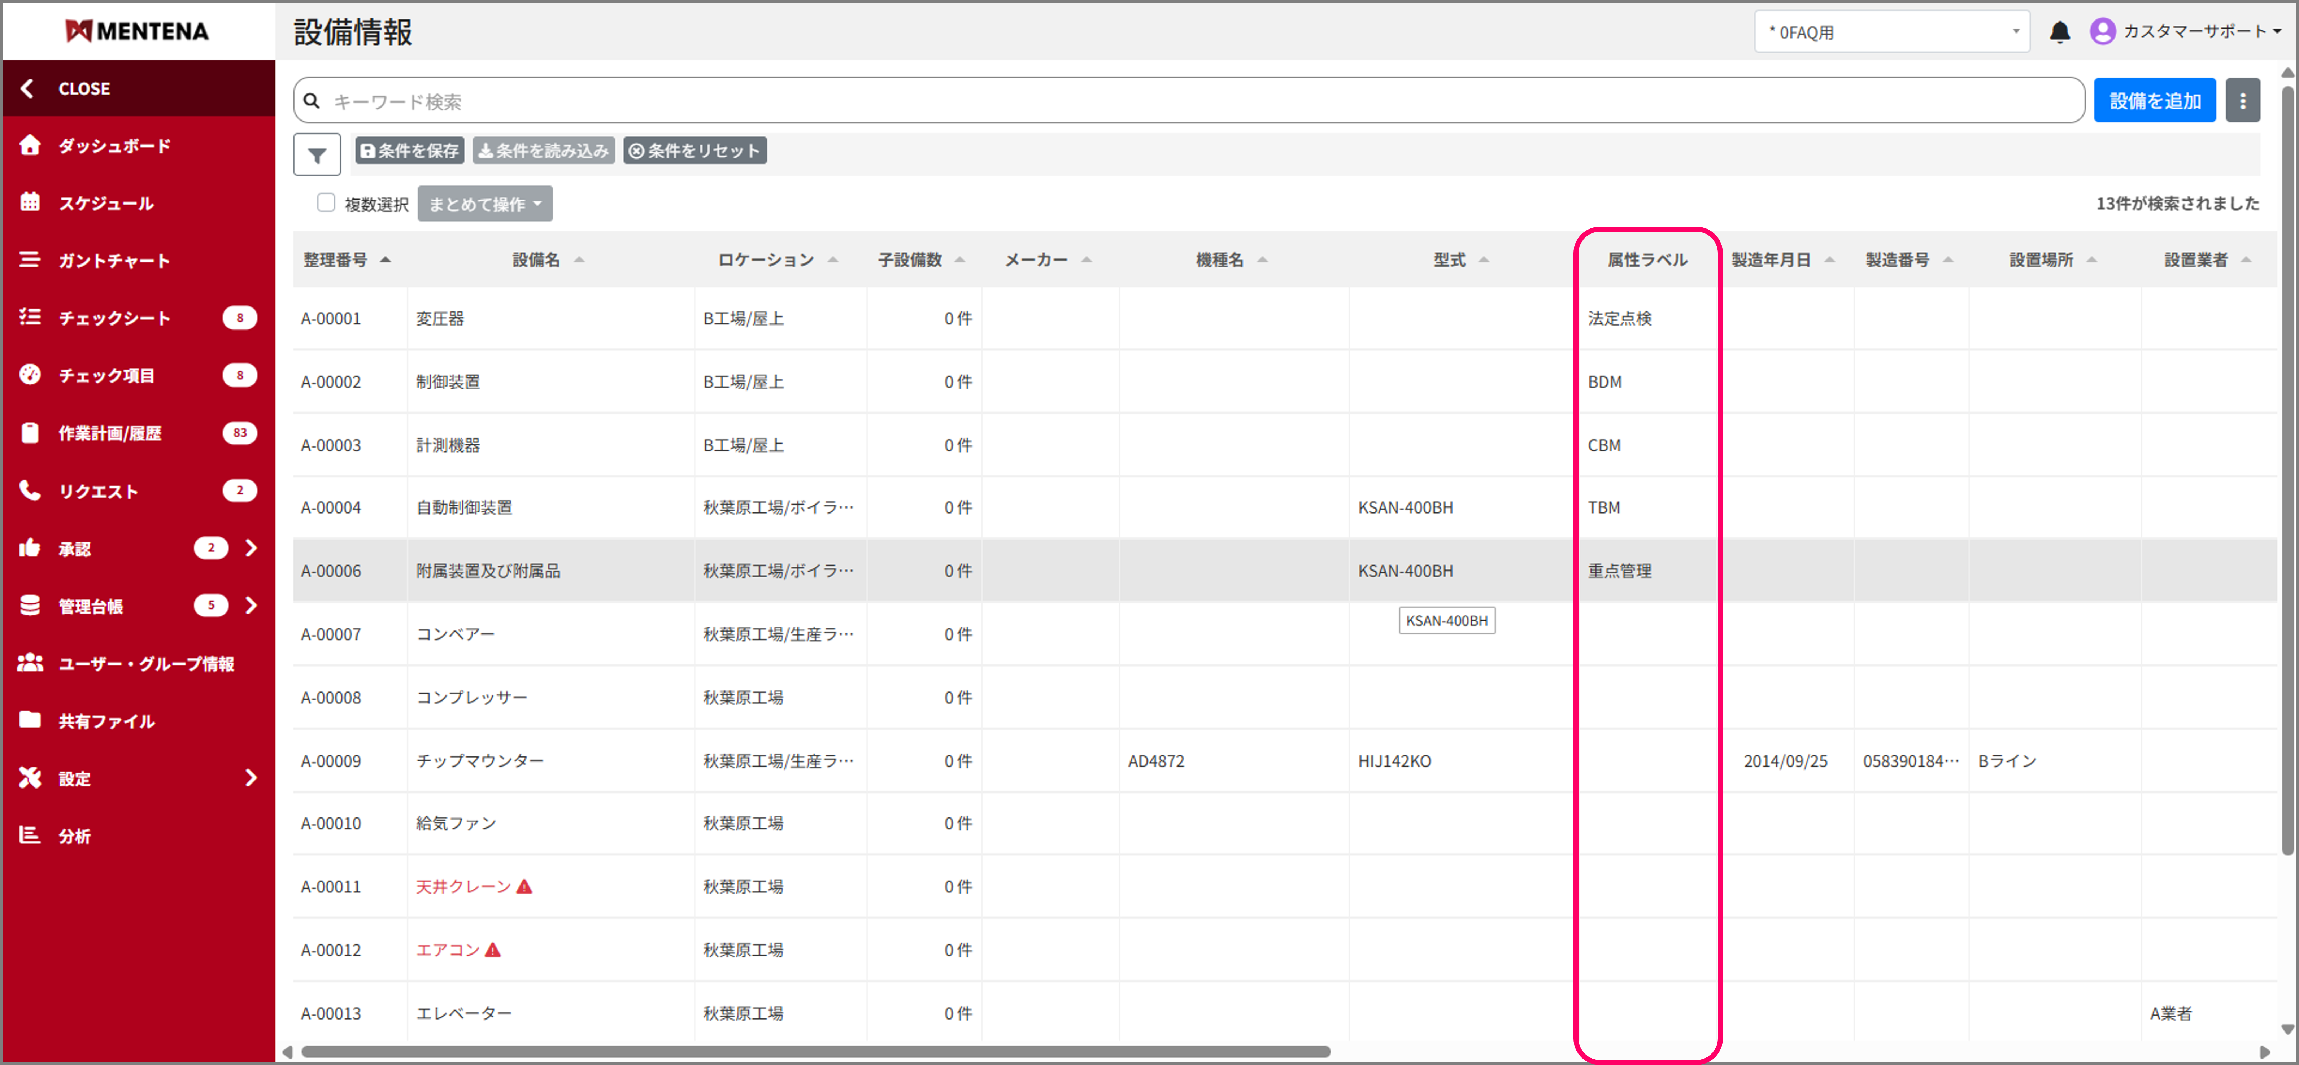The image size is (2299, 1065).
Task: Open the filter funnel icon
Action: click(317, 155)
